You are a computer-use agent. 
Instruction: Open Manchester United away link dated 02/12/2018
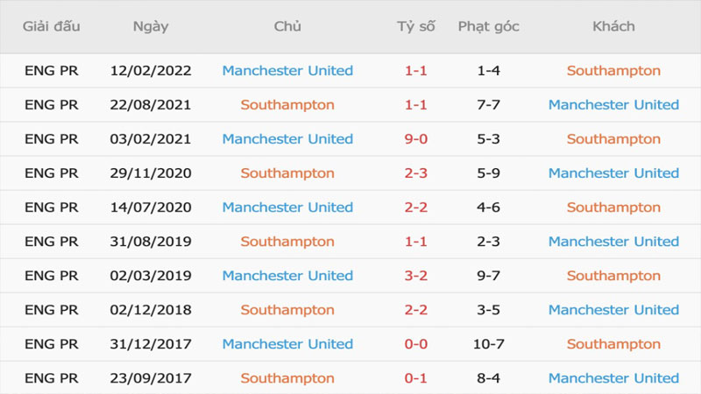613,310
